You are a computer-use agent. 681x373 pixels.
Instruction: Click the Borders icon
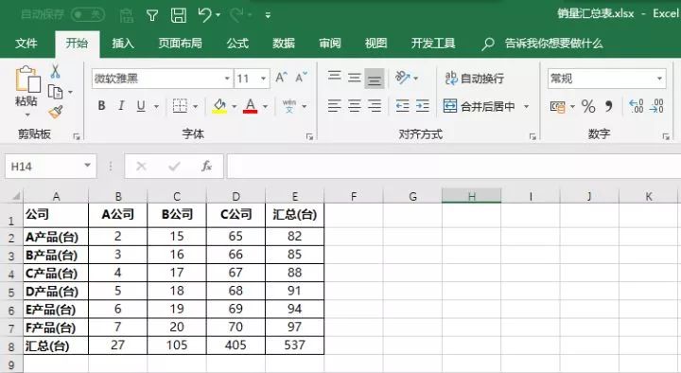(x=180, y=106)
